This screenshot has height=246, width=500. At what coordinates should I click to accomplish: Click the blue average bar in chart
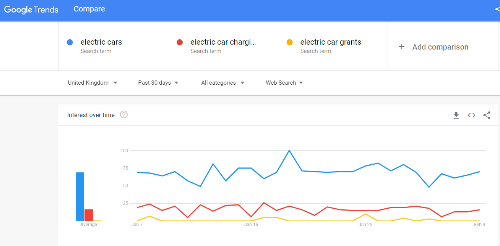pos(80,196)
